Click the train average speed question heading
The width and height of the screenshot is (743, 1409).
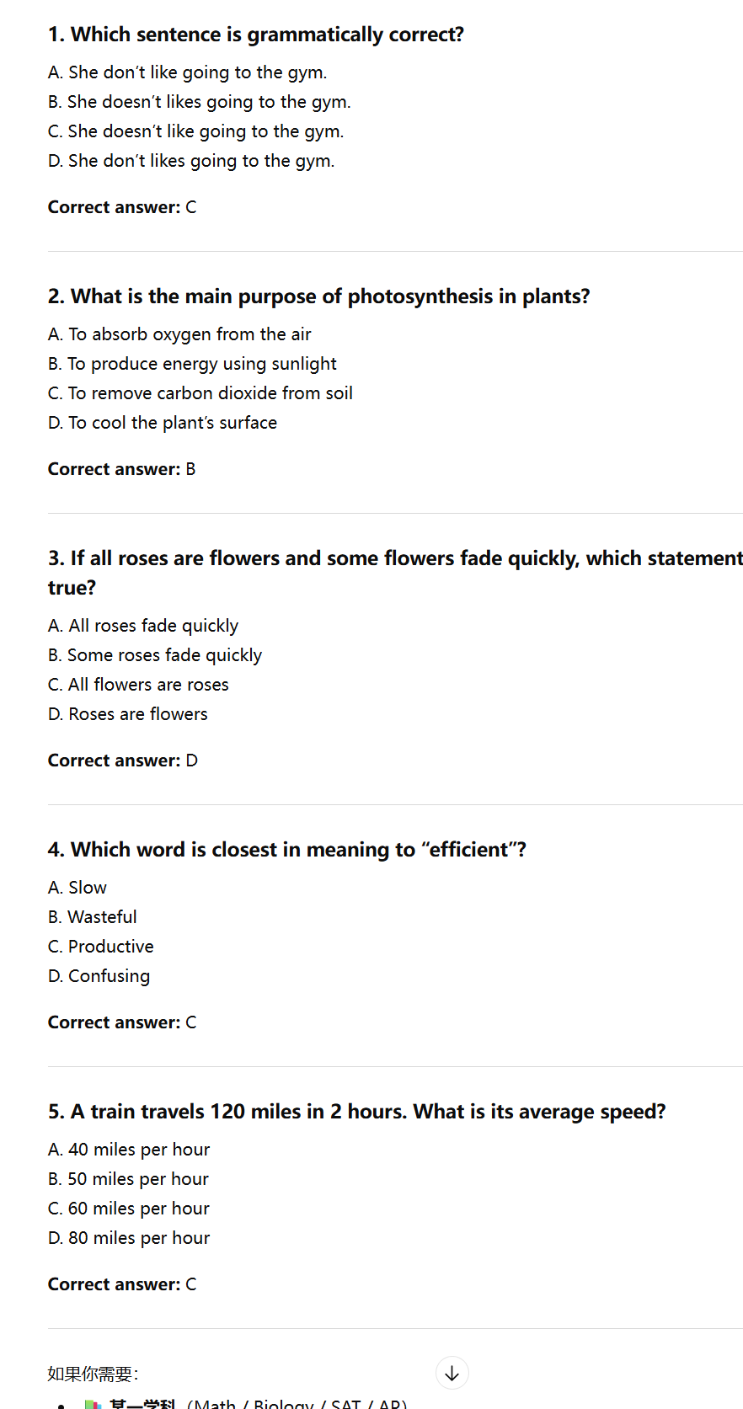tap(357, 1112)
